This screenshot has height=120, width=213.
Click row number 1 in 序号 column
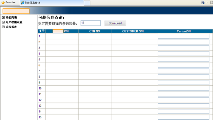[x=39, y=36]
